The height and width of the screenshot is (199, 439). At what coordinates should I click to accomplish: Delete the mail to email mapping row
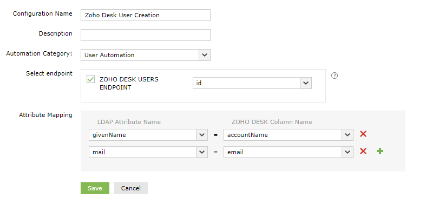click(363, 152)
